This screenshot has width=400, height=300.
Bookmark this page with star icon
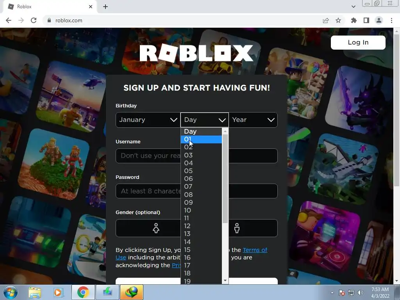coord(338,20)
